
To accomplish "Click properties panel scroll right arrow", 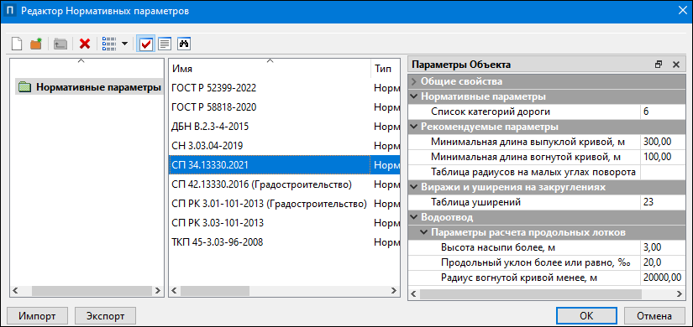I will (x=680, y=294).
